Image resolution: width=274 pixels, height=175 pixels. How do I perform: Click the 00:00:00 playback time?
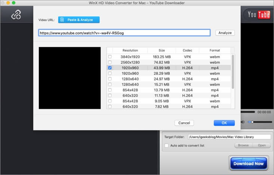(264, 112)
